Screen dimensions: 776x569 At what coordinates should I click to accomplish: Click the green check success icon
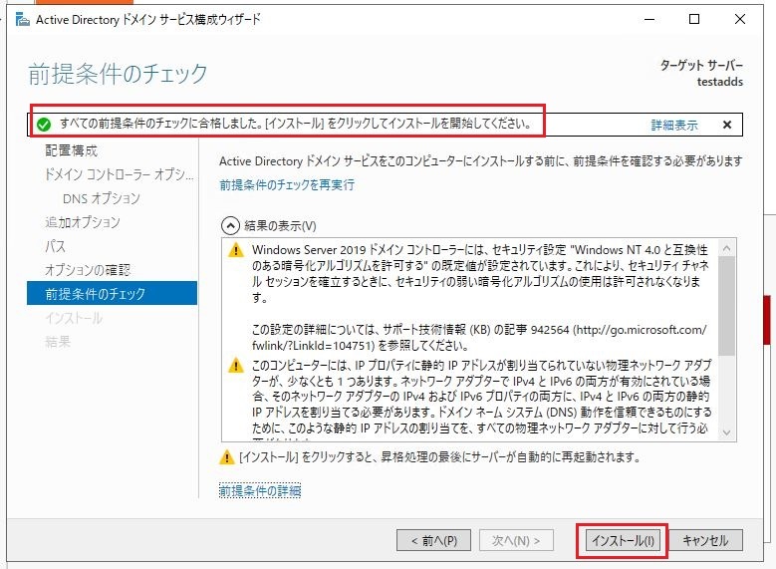pyautogui.click(x=44, y=125)
